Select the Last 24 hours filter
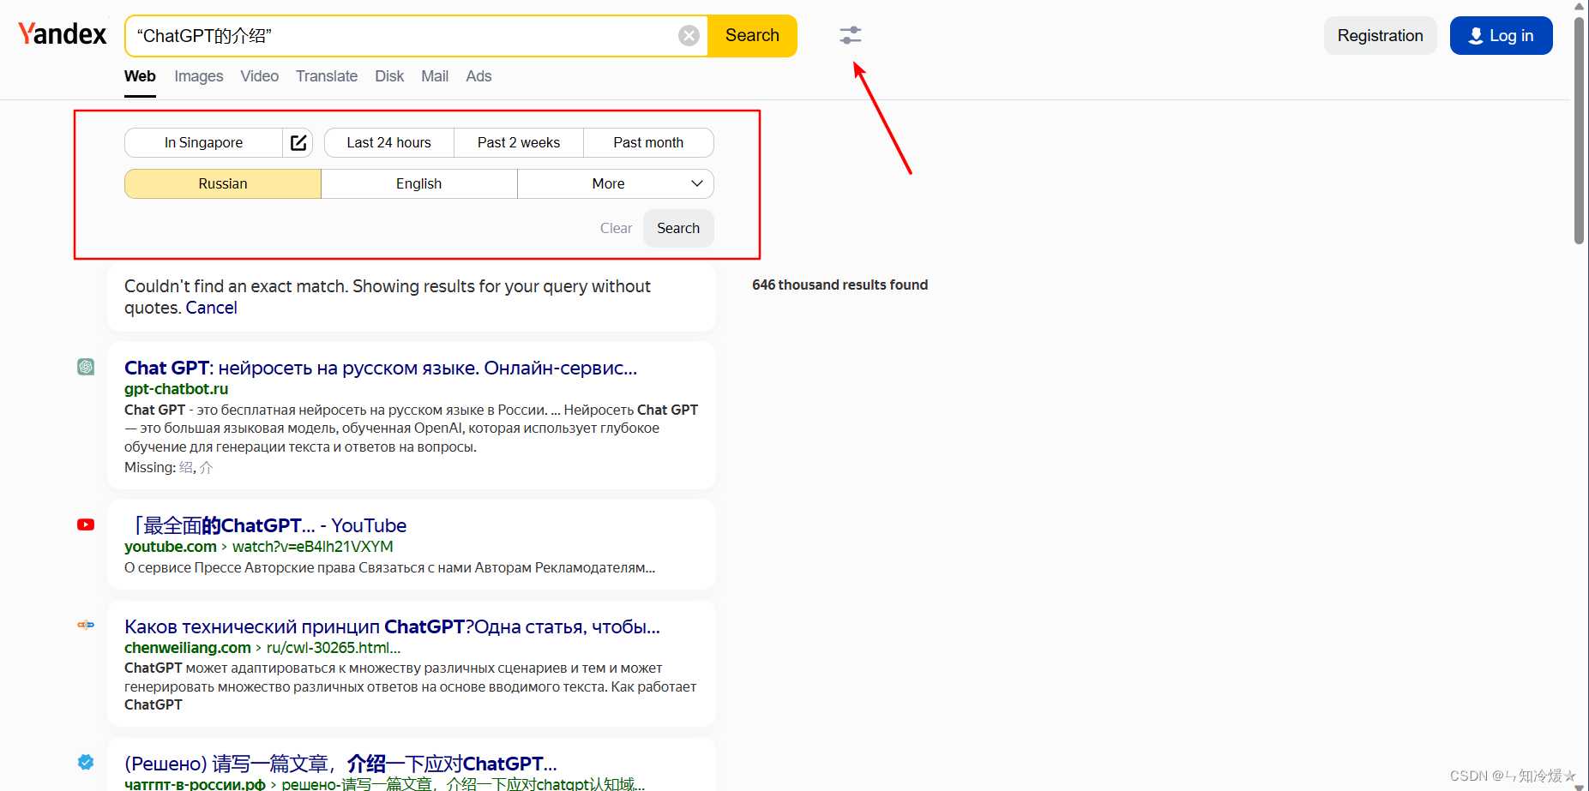The width and height of the screenshot is (1589, 791). (389, 142)
